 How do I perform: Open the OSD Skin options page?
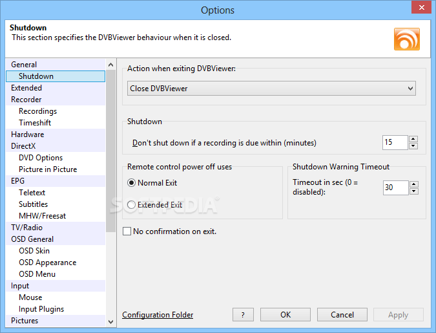click(56, 251)
